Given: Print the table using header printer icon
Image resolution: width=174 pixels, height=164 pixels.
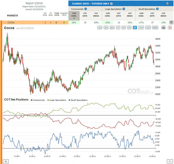Looking at the screenshot, I should tap(167, 4).
